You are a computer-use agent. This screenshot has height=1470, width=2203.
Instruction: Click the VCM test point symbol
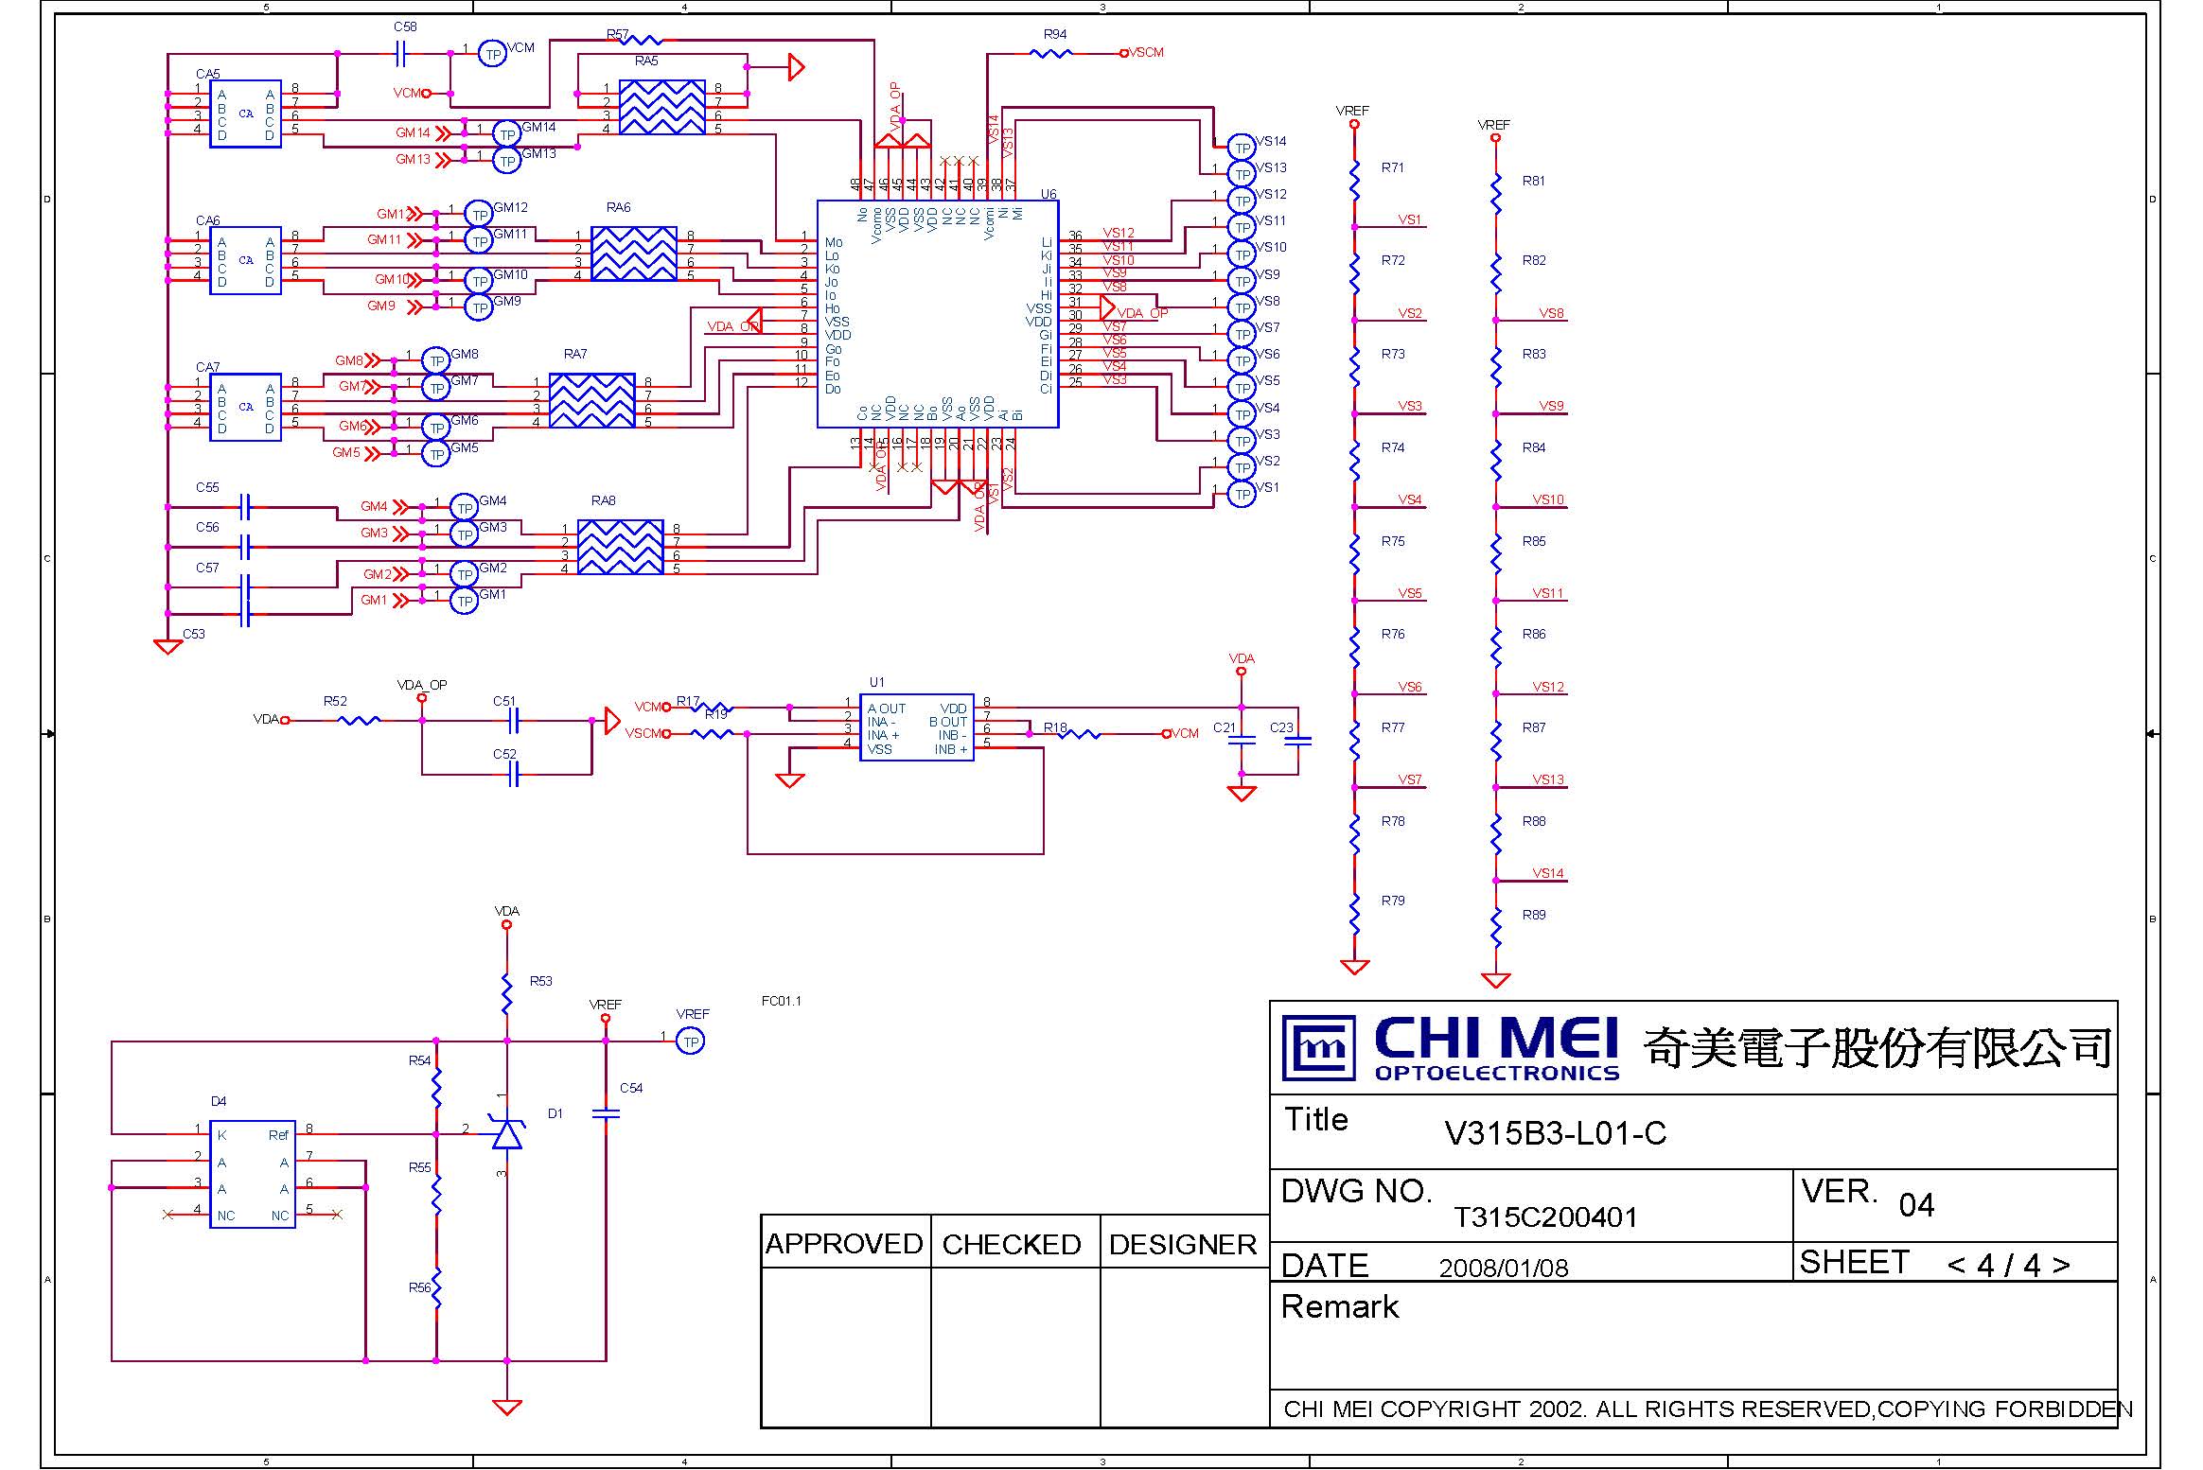493,55
